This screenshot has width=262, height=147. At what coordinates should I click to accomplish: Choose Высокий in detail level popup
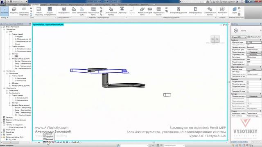(48, 139)
